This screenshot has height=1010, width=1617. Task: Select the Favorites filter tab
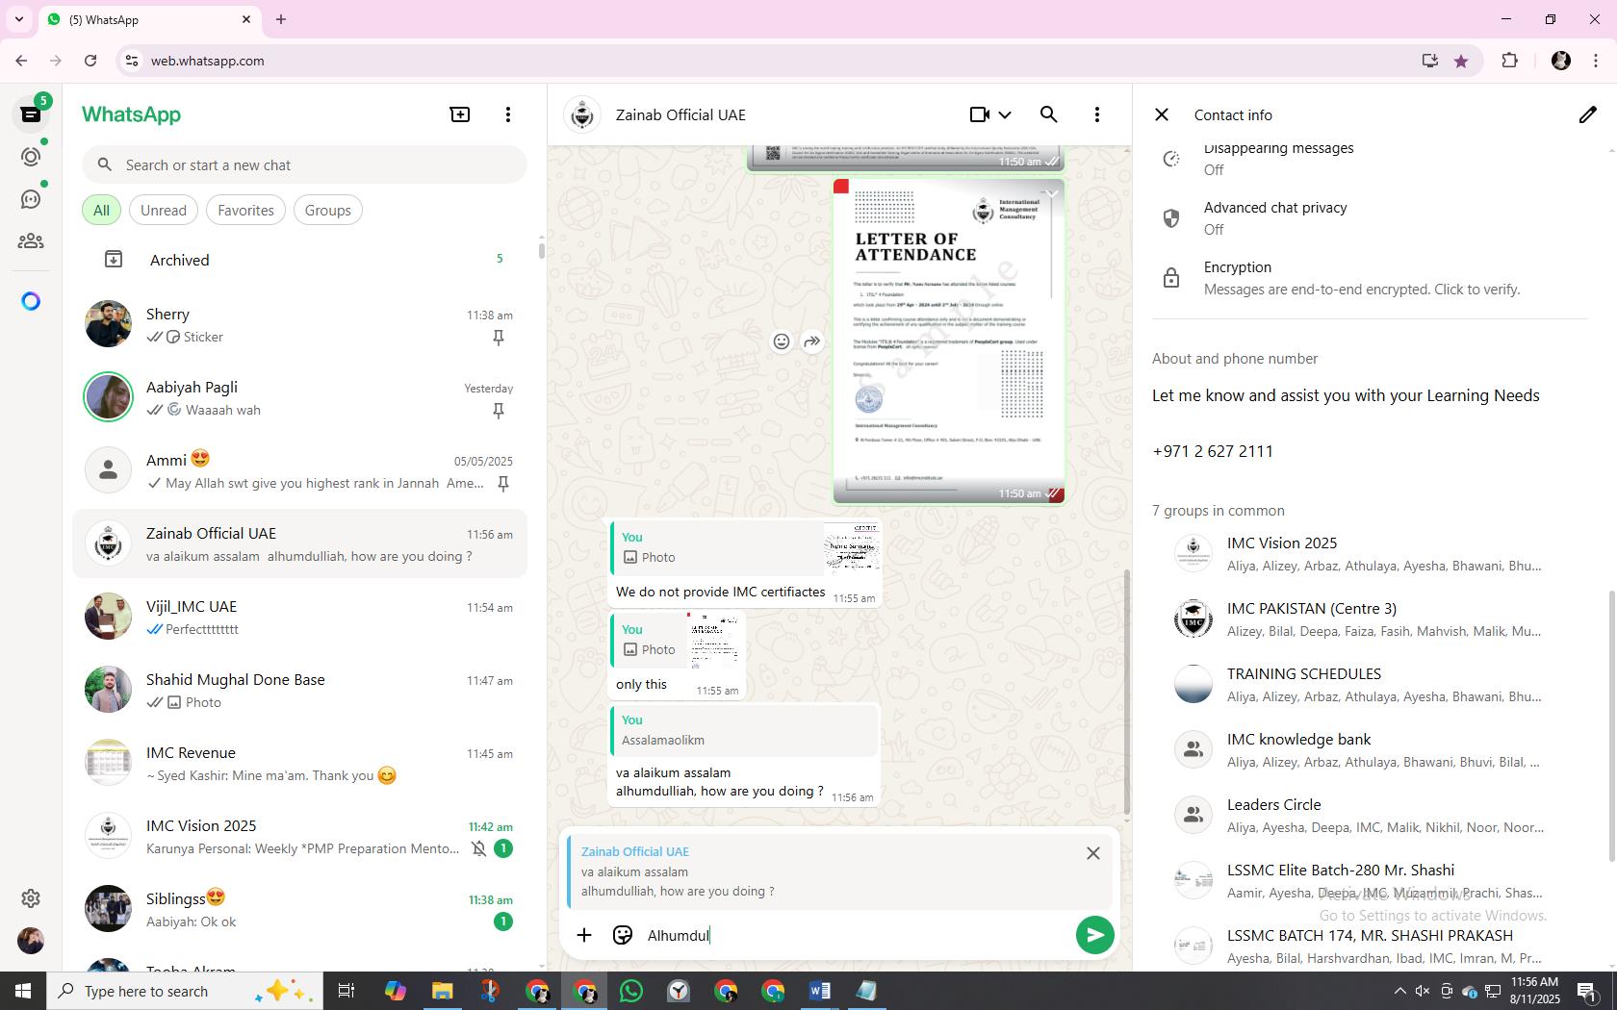point(245,210)
